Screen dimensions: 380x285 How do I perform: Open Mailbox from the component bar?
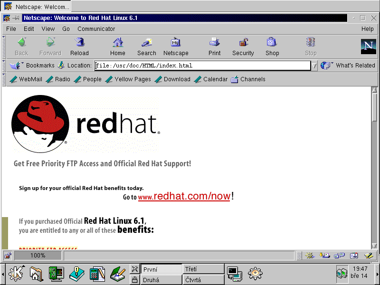tap(324, 256)
